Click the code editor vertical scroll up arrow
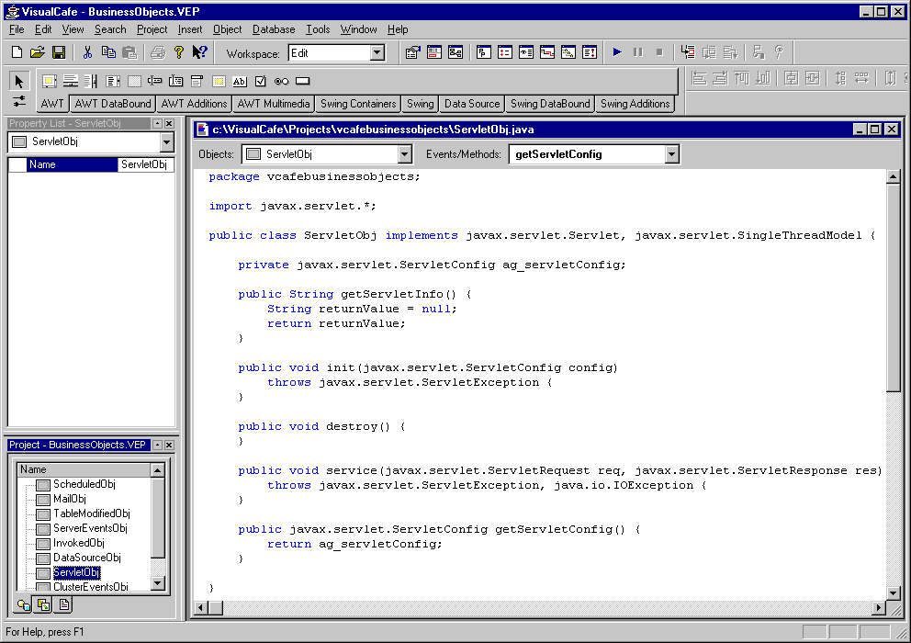 894,176
